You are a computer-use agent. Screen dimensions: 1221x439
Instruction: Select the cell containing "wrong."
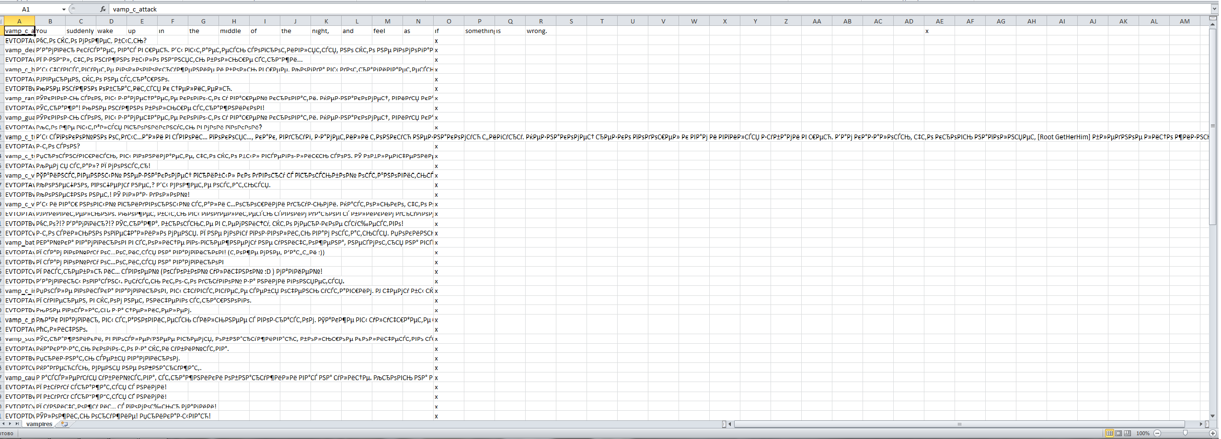[x=541, y=31]
